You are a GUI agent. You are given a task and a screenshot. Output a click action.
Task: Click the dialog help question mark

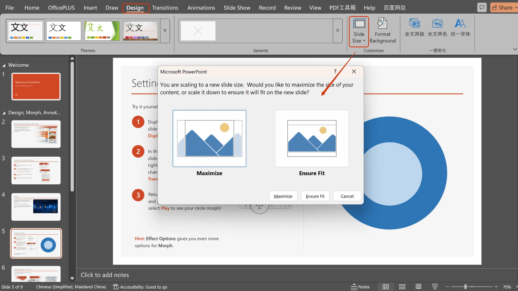[x=335, y=71]
